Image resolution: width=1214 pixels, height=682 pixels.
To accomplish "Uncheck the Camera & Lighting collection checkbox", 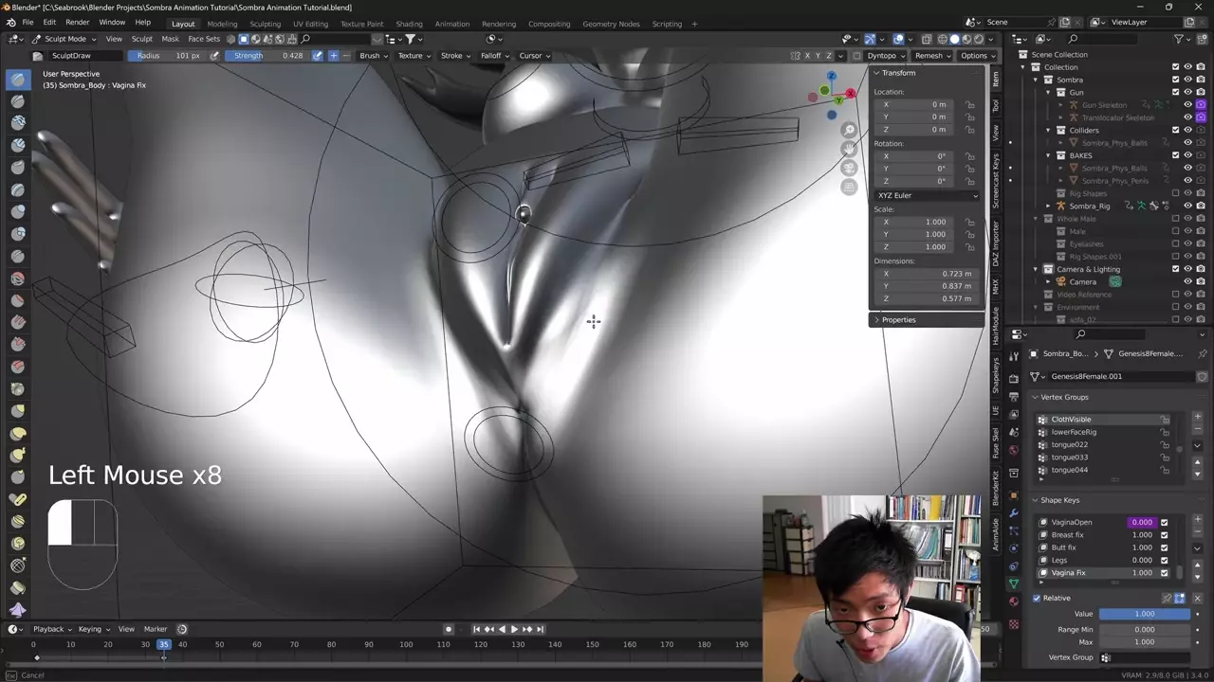I will click(1175, 269).
